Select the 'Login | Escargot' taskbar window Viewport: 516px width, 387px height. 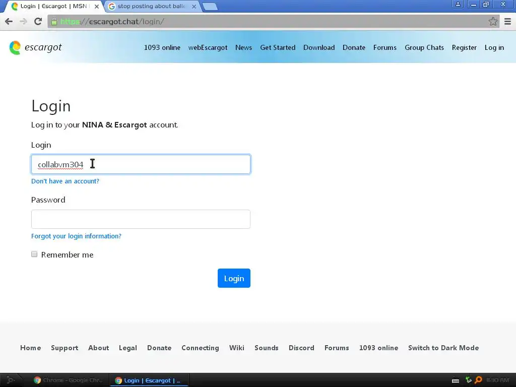[148, 380]
